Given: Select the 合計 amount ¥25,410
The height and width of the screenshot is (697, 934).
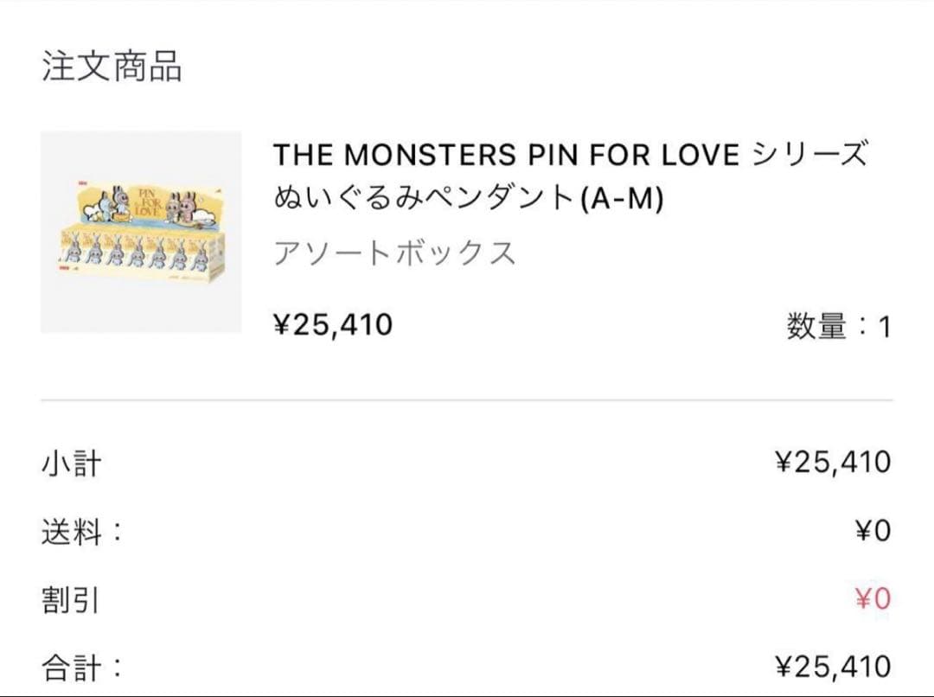Looking at the screenshot, I should (x=833, y=667).
